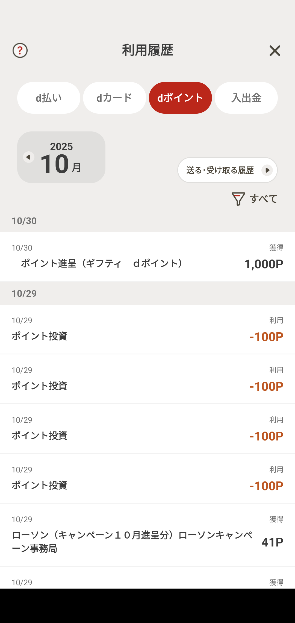Open the fourth ポイント投資 -100P entry
This screenshot has height=623, width=295.
pos(147,478)
